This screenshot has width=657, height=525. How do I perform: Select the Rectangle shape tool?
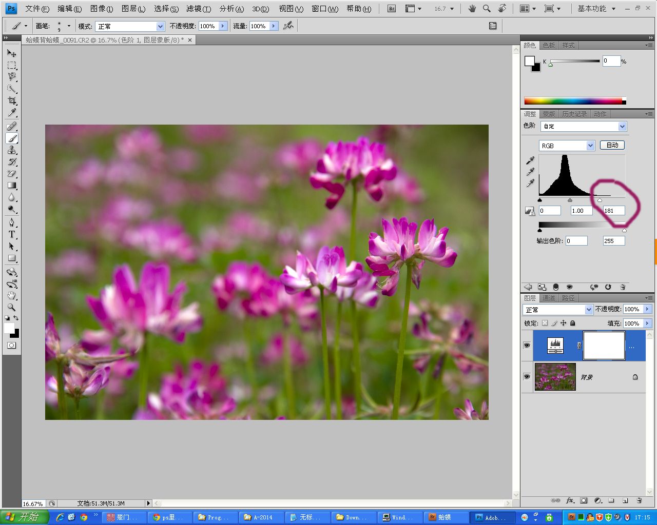(x=12, y=258)
